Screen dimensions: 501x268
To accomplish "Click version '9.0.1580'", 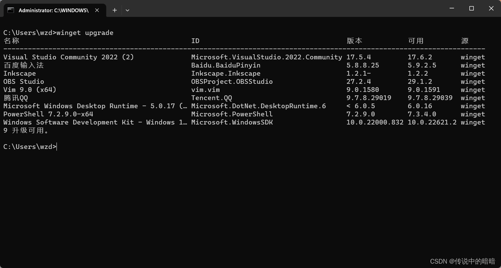I will click(x=363, y=90).
